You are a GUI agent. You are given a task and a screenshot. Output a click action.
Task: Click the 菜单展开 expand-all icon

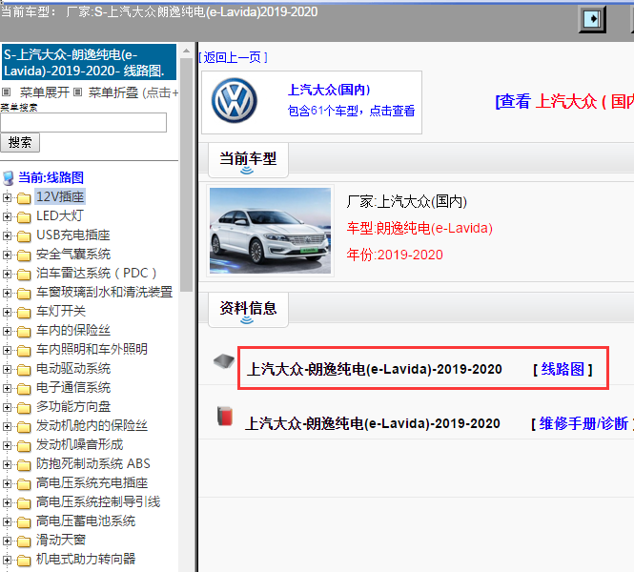(6, 92)
